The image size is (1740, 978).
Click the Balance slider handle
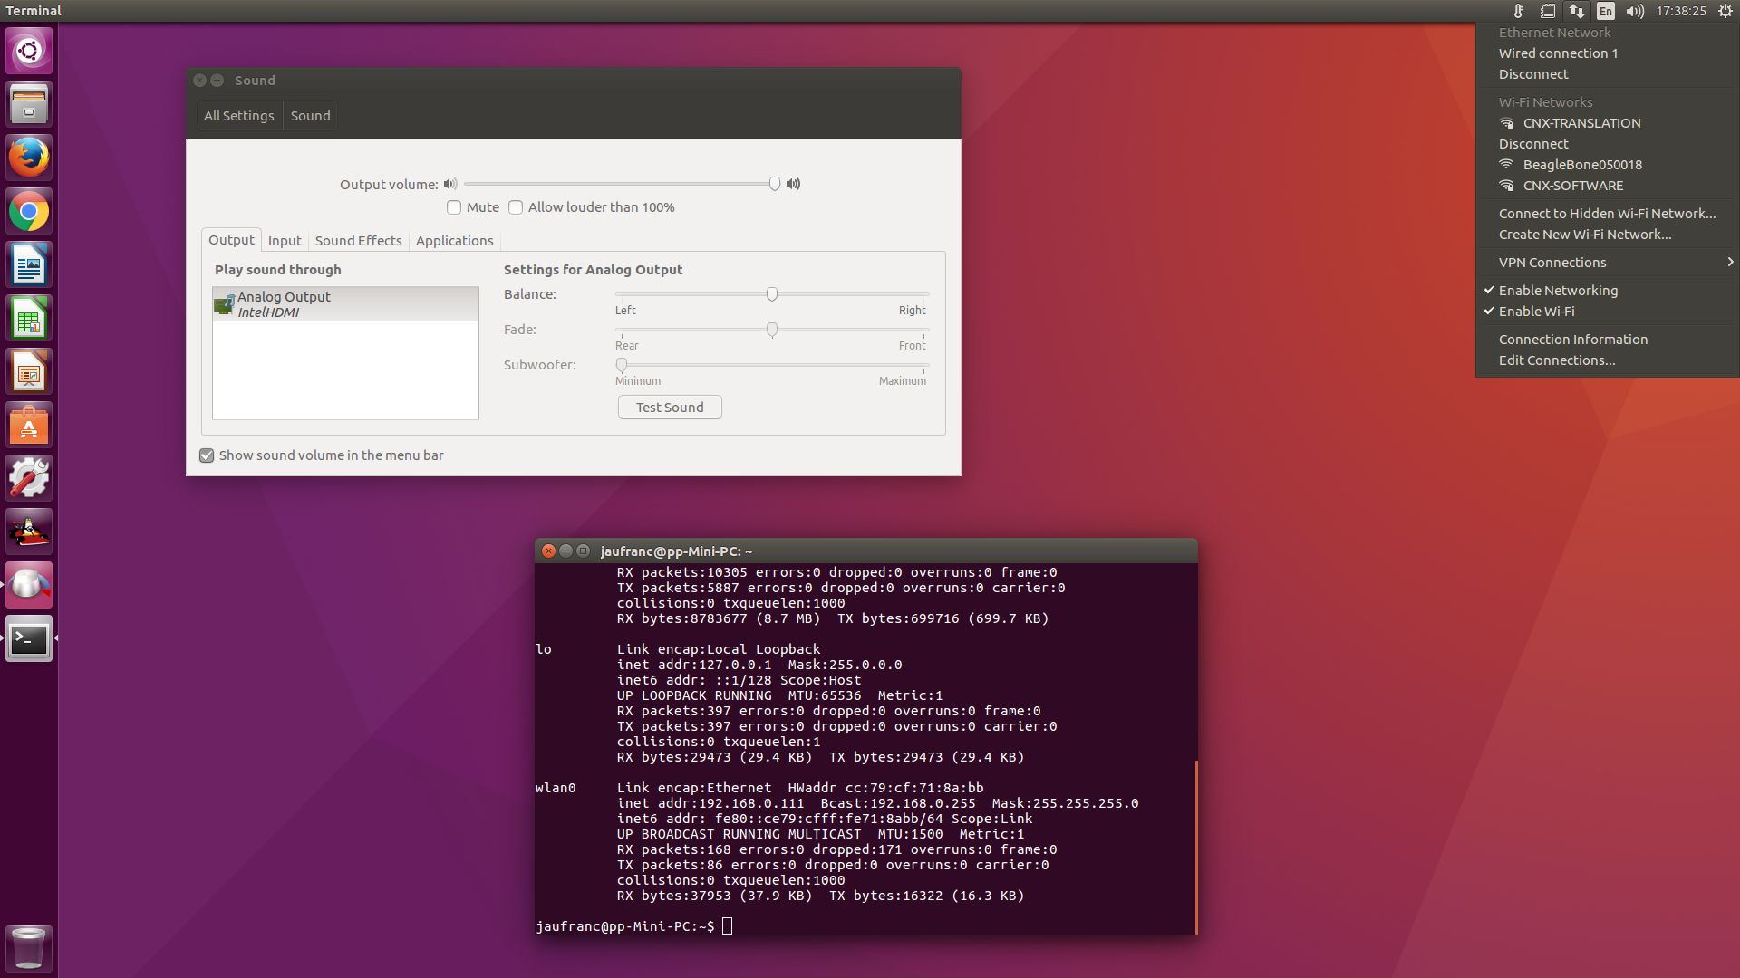click(x=772, y=294)
